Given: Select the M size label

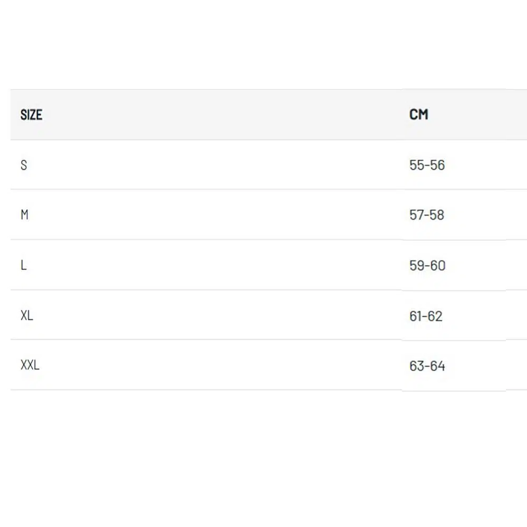Looking at the screenshot, I should (x=24, y=215).
